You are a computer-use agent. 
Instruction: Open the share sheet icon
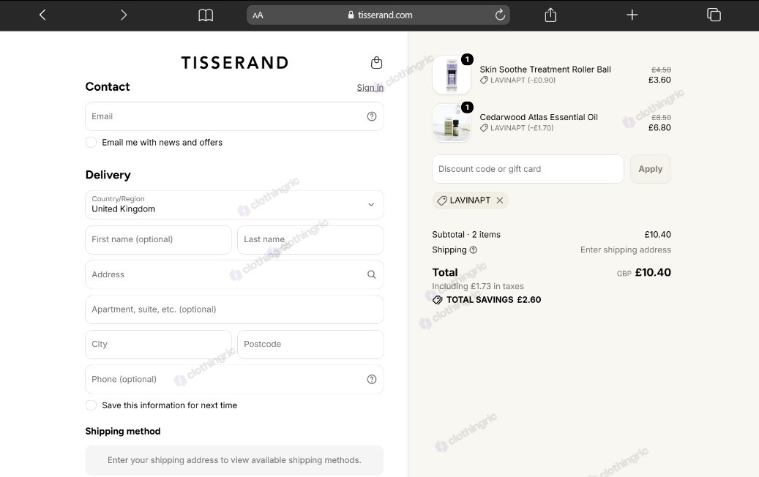pyautogui.click(x=550, y=15)
